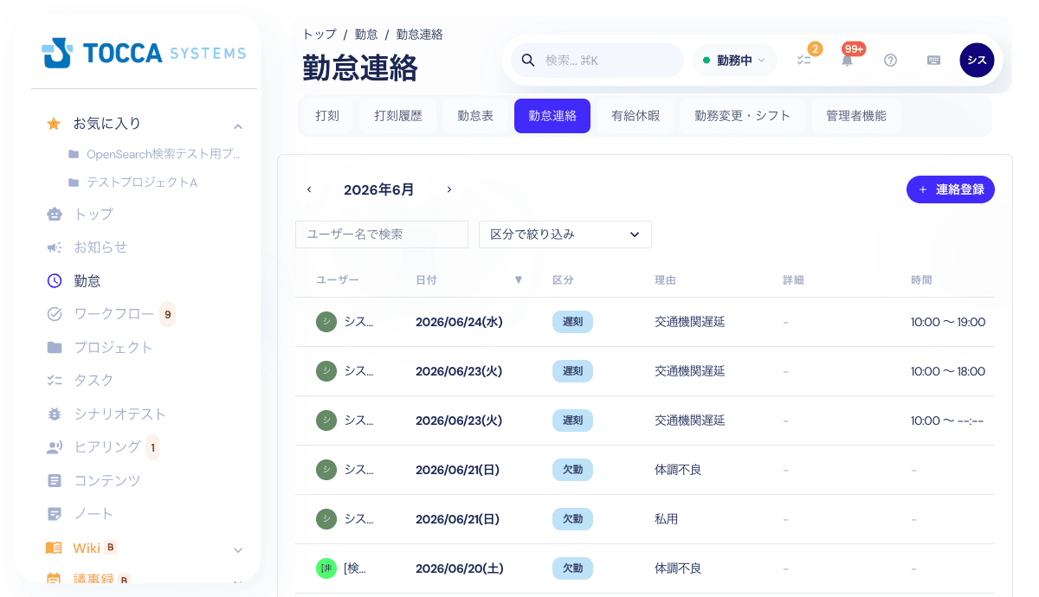
Task: Open the help question mark icon
Action: pyautogui.click(x=890, y=61)
